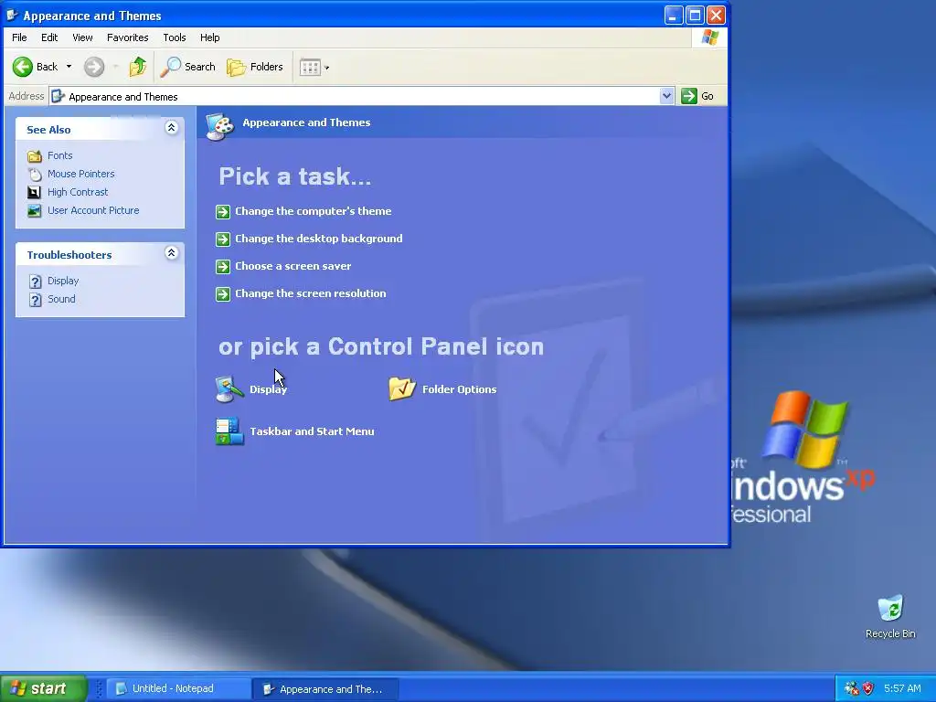This screenshot has height=702, width=936.
Task: Click arrow icon beside Change the computer's theme
Action: click(223, 211)
